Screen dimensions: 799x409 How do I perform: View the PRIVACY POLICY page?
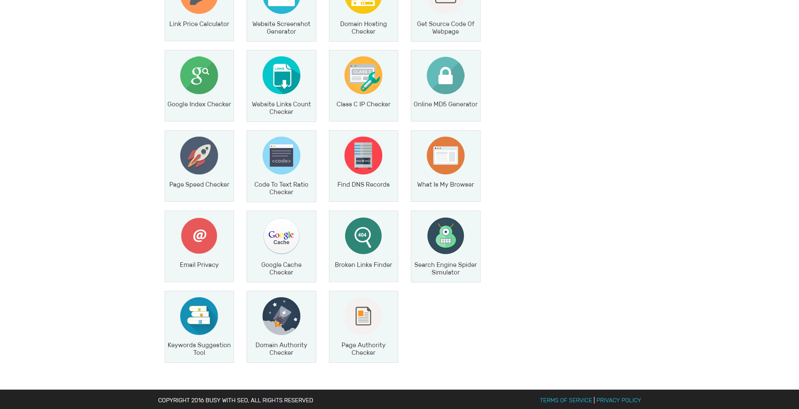(x=618, y=400)
